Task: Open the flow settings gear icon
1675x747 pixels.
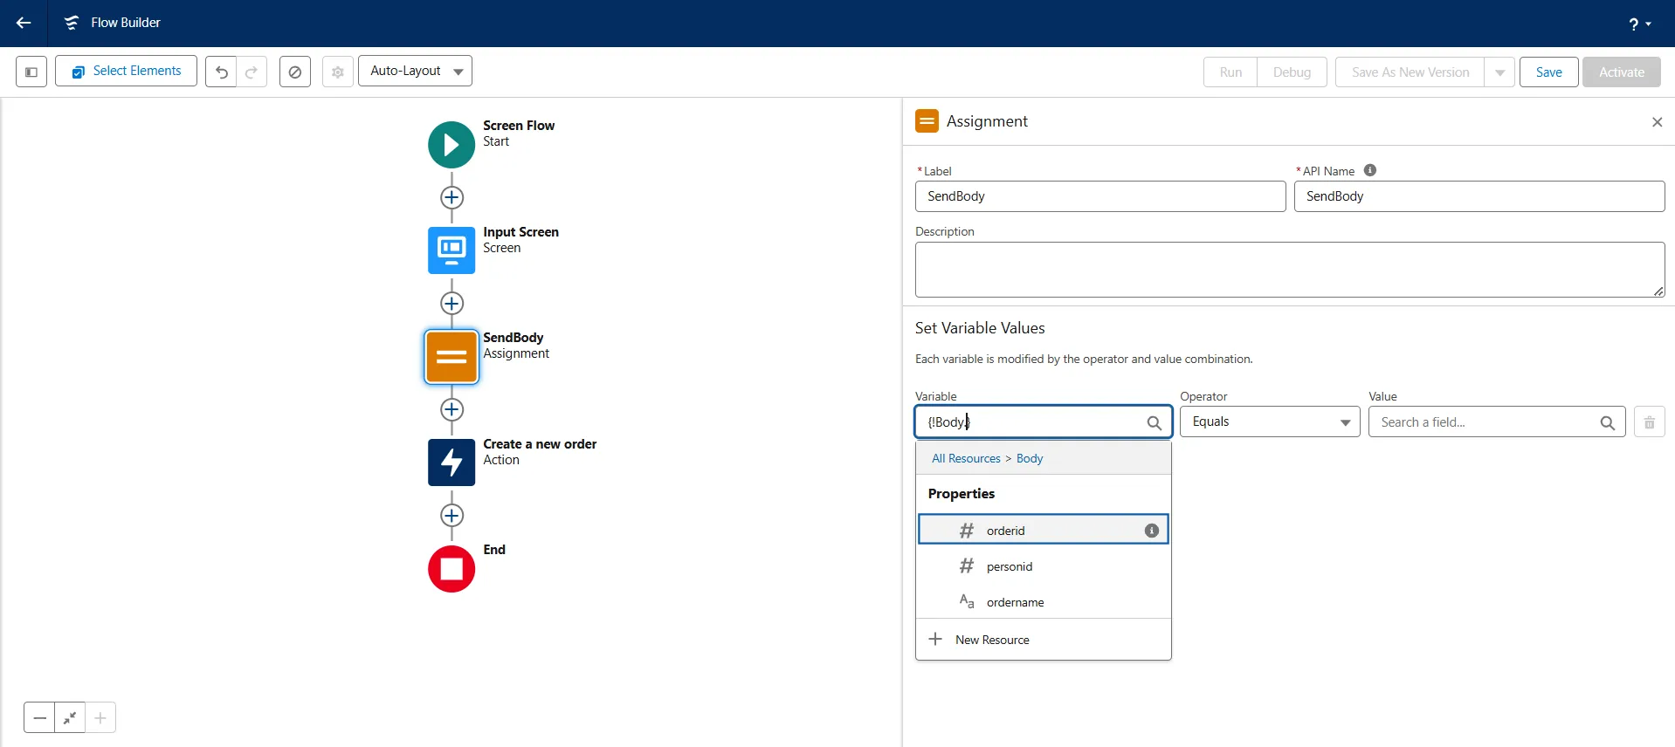Action: tap(338, 72)
